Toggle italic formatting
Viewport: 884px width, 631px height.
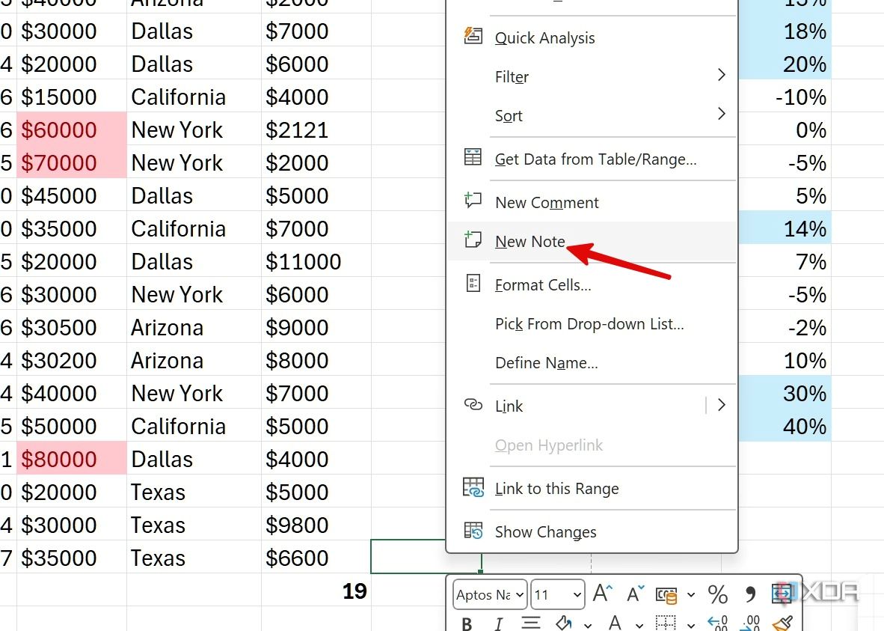click(x=499, y=624)
